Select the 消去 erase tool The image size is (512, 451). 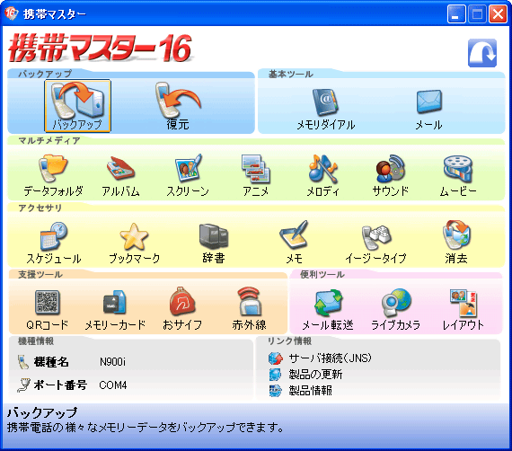(x=456, y=243)
